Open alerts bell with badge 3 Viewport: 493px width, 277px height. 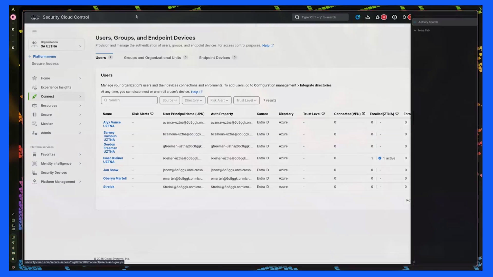[381, 17]
